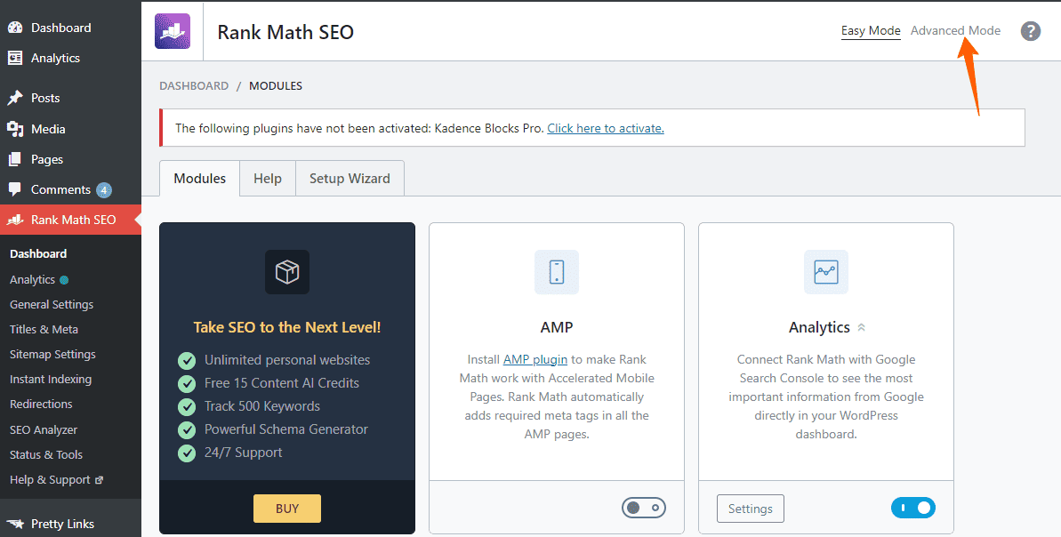1061x537 pixels.
Task: Click the Pages icon in sidebar
Action: (15, 160)
